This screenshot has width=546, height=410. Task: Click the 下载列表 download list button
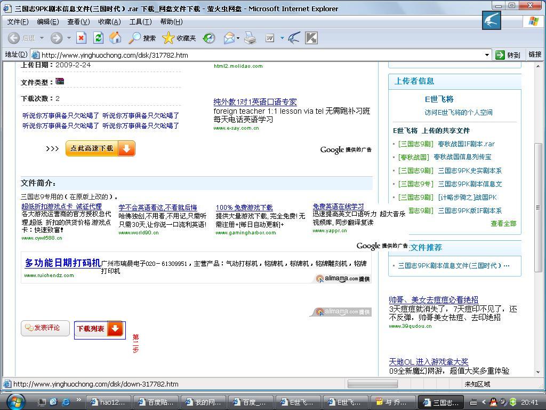100,329
